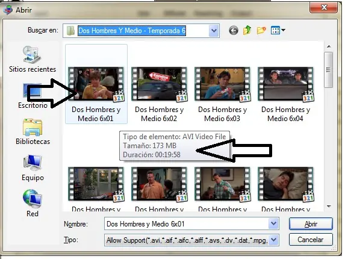Screen dimensions: 345x259
Task: Select Dos Hombres y Medio 6x04 thumbnail
Action: tap(285, 84)
